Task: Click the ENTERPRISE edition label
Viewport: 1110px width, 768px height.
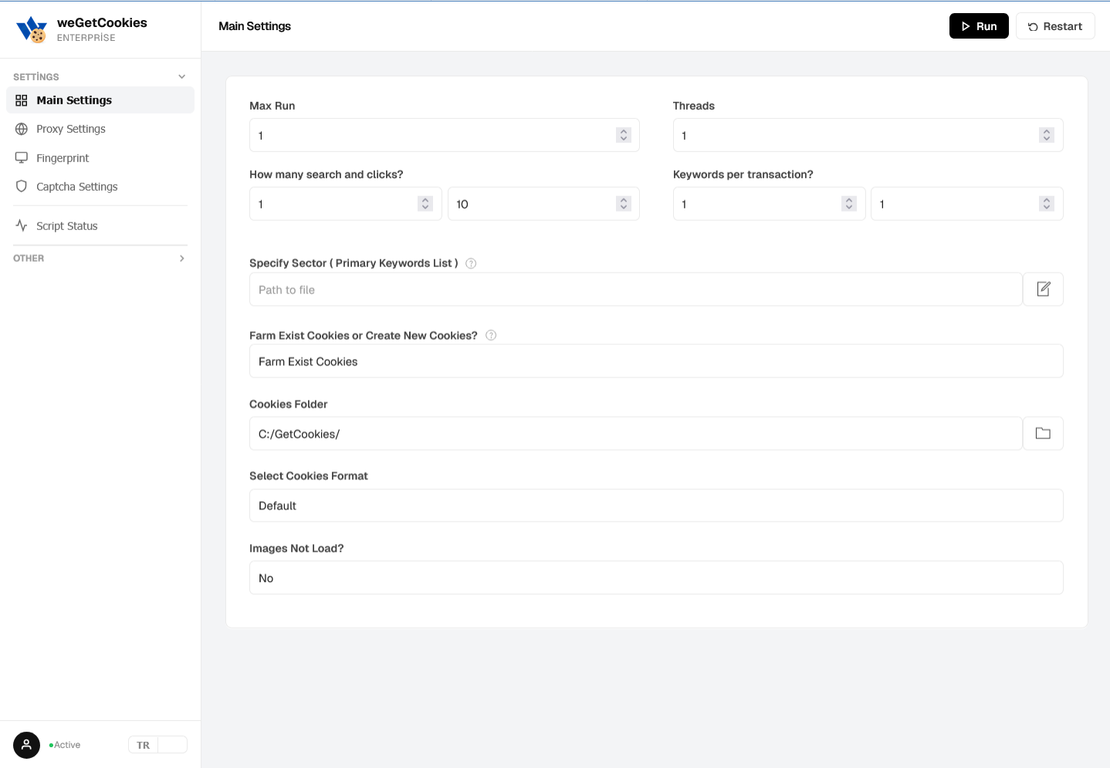Action: [x=86, y=38]
